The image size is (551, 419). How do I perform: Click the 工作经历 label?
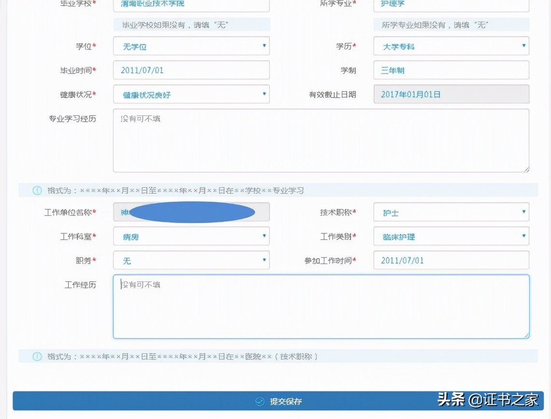coord(80,285)
